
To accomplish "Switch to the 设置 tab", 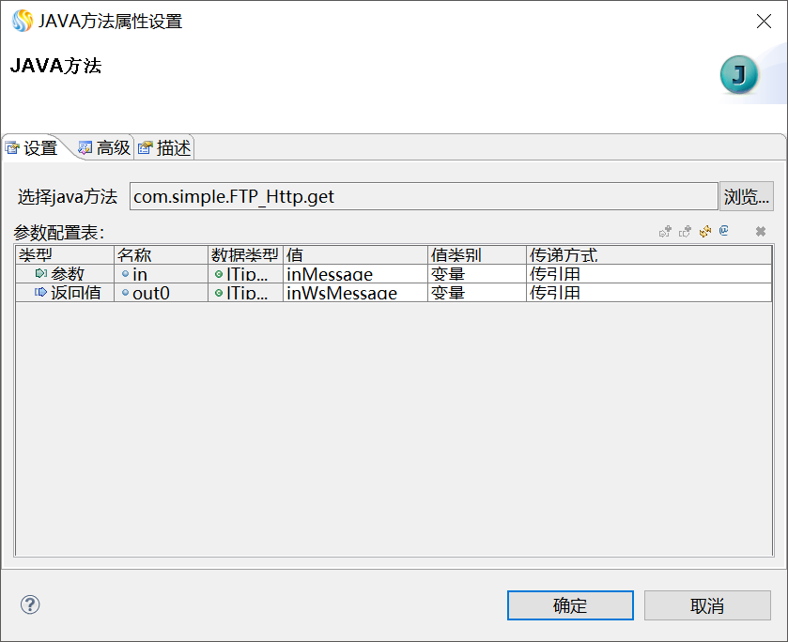I will click(x=32, y=148).
